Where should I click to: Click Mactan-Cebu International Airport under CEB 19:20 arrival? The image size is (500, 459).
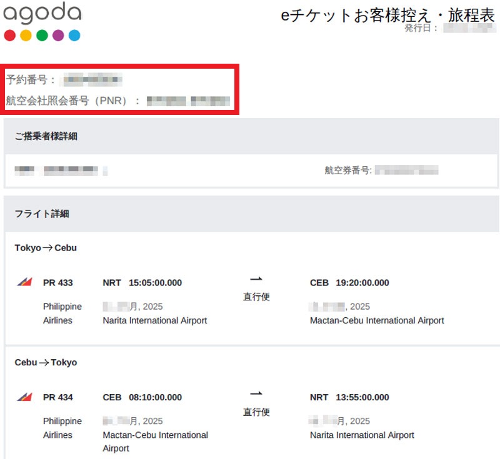click(377, 320)
